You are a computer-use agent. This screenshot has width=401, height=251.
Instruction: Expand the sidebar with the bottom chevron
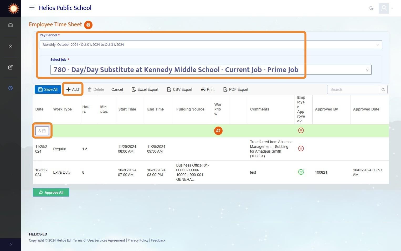pos(11,244)
